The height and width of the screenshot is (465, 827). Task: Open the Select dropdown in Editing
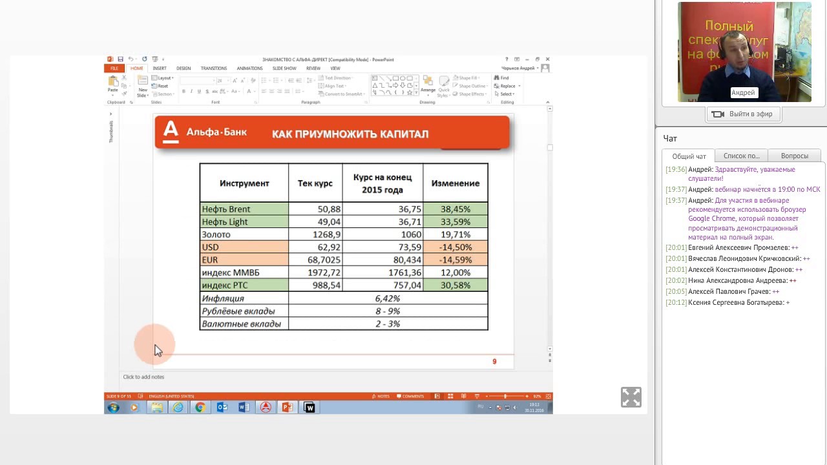[x=504, y=94]
